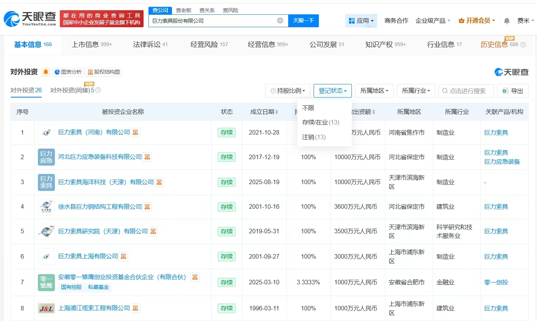The image size is (537, 321).
Task: Export the table with 导出 button
Action: coord(513,91)
